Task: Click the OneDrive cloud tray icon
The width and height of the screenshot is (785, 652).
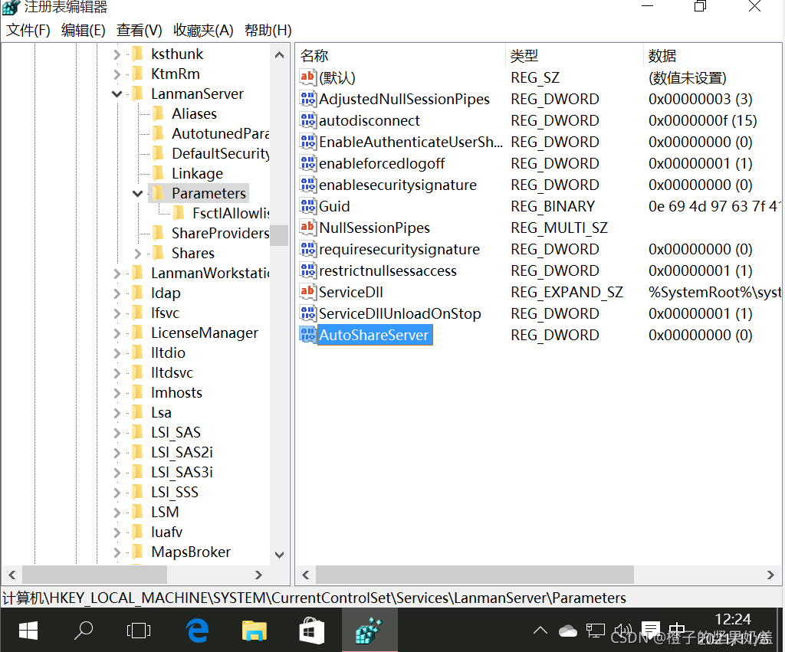Action: click(x=568, y=631)
